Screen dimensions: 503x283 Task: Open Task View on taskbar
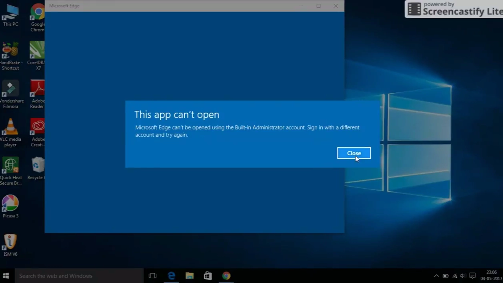point(152,276)
